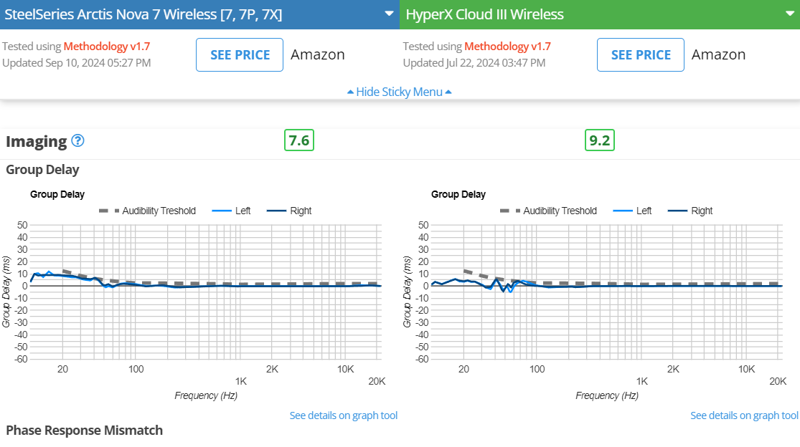The image size is (800, 447).
Task: Open the HyperX Cloud III Wireless product dropdown
Action: pyautogui.click(x=600, y=14)
